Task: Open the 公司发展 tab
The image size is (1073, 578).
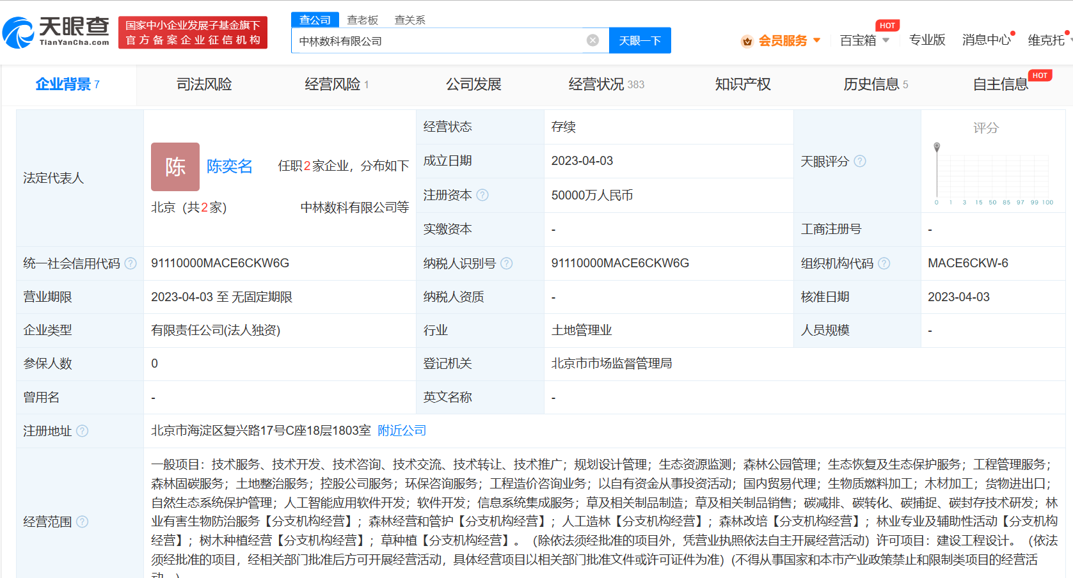Action: 473,84
